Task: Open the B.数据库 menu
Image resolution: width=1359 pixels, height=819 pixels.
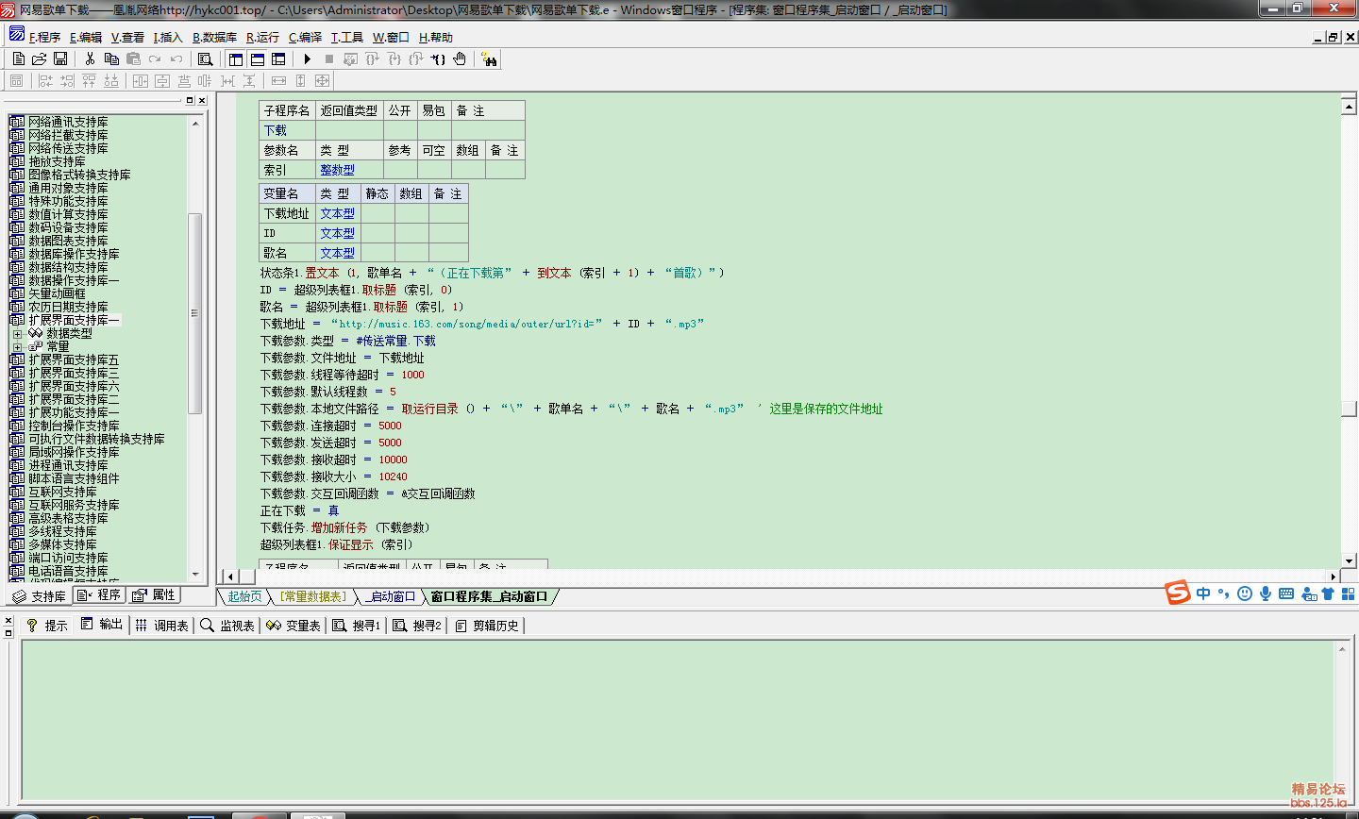Action: click(215, 37)
